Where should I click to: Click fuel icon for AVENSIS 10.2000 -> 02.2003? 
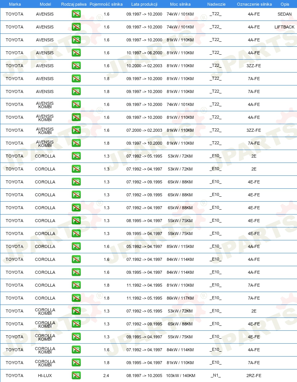(76, 66)
